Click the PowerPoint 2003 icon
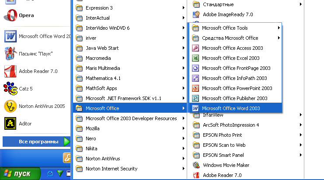 pyautogui.click(x=195, y=88)
